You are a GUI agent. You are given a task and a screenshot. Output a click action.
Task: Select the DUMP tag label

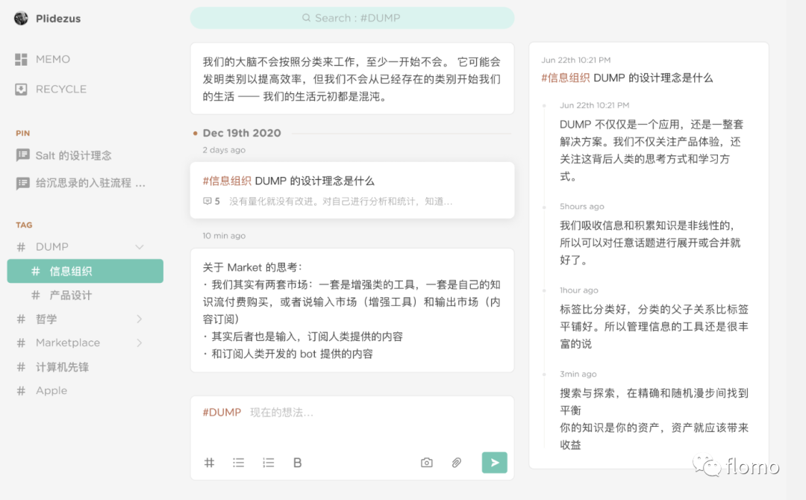[52, 247]
